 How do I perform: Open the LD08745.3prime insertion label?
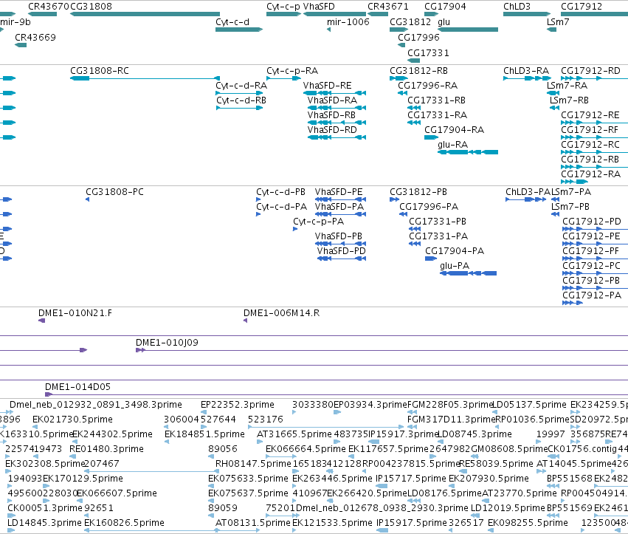[x=475, y=434]
